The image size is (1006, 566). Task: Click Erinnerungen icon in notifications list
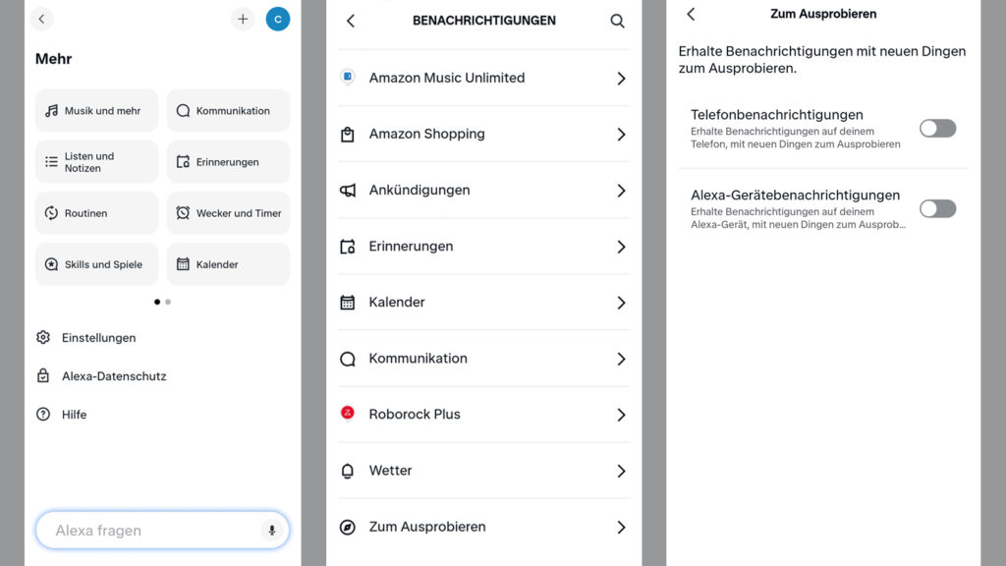[347, 246]
